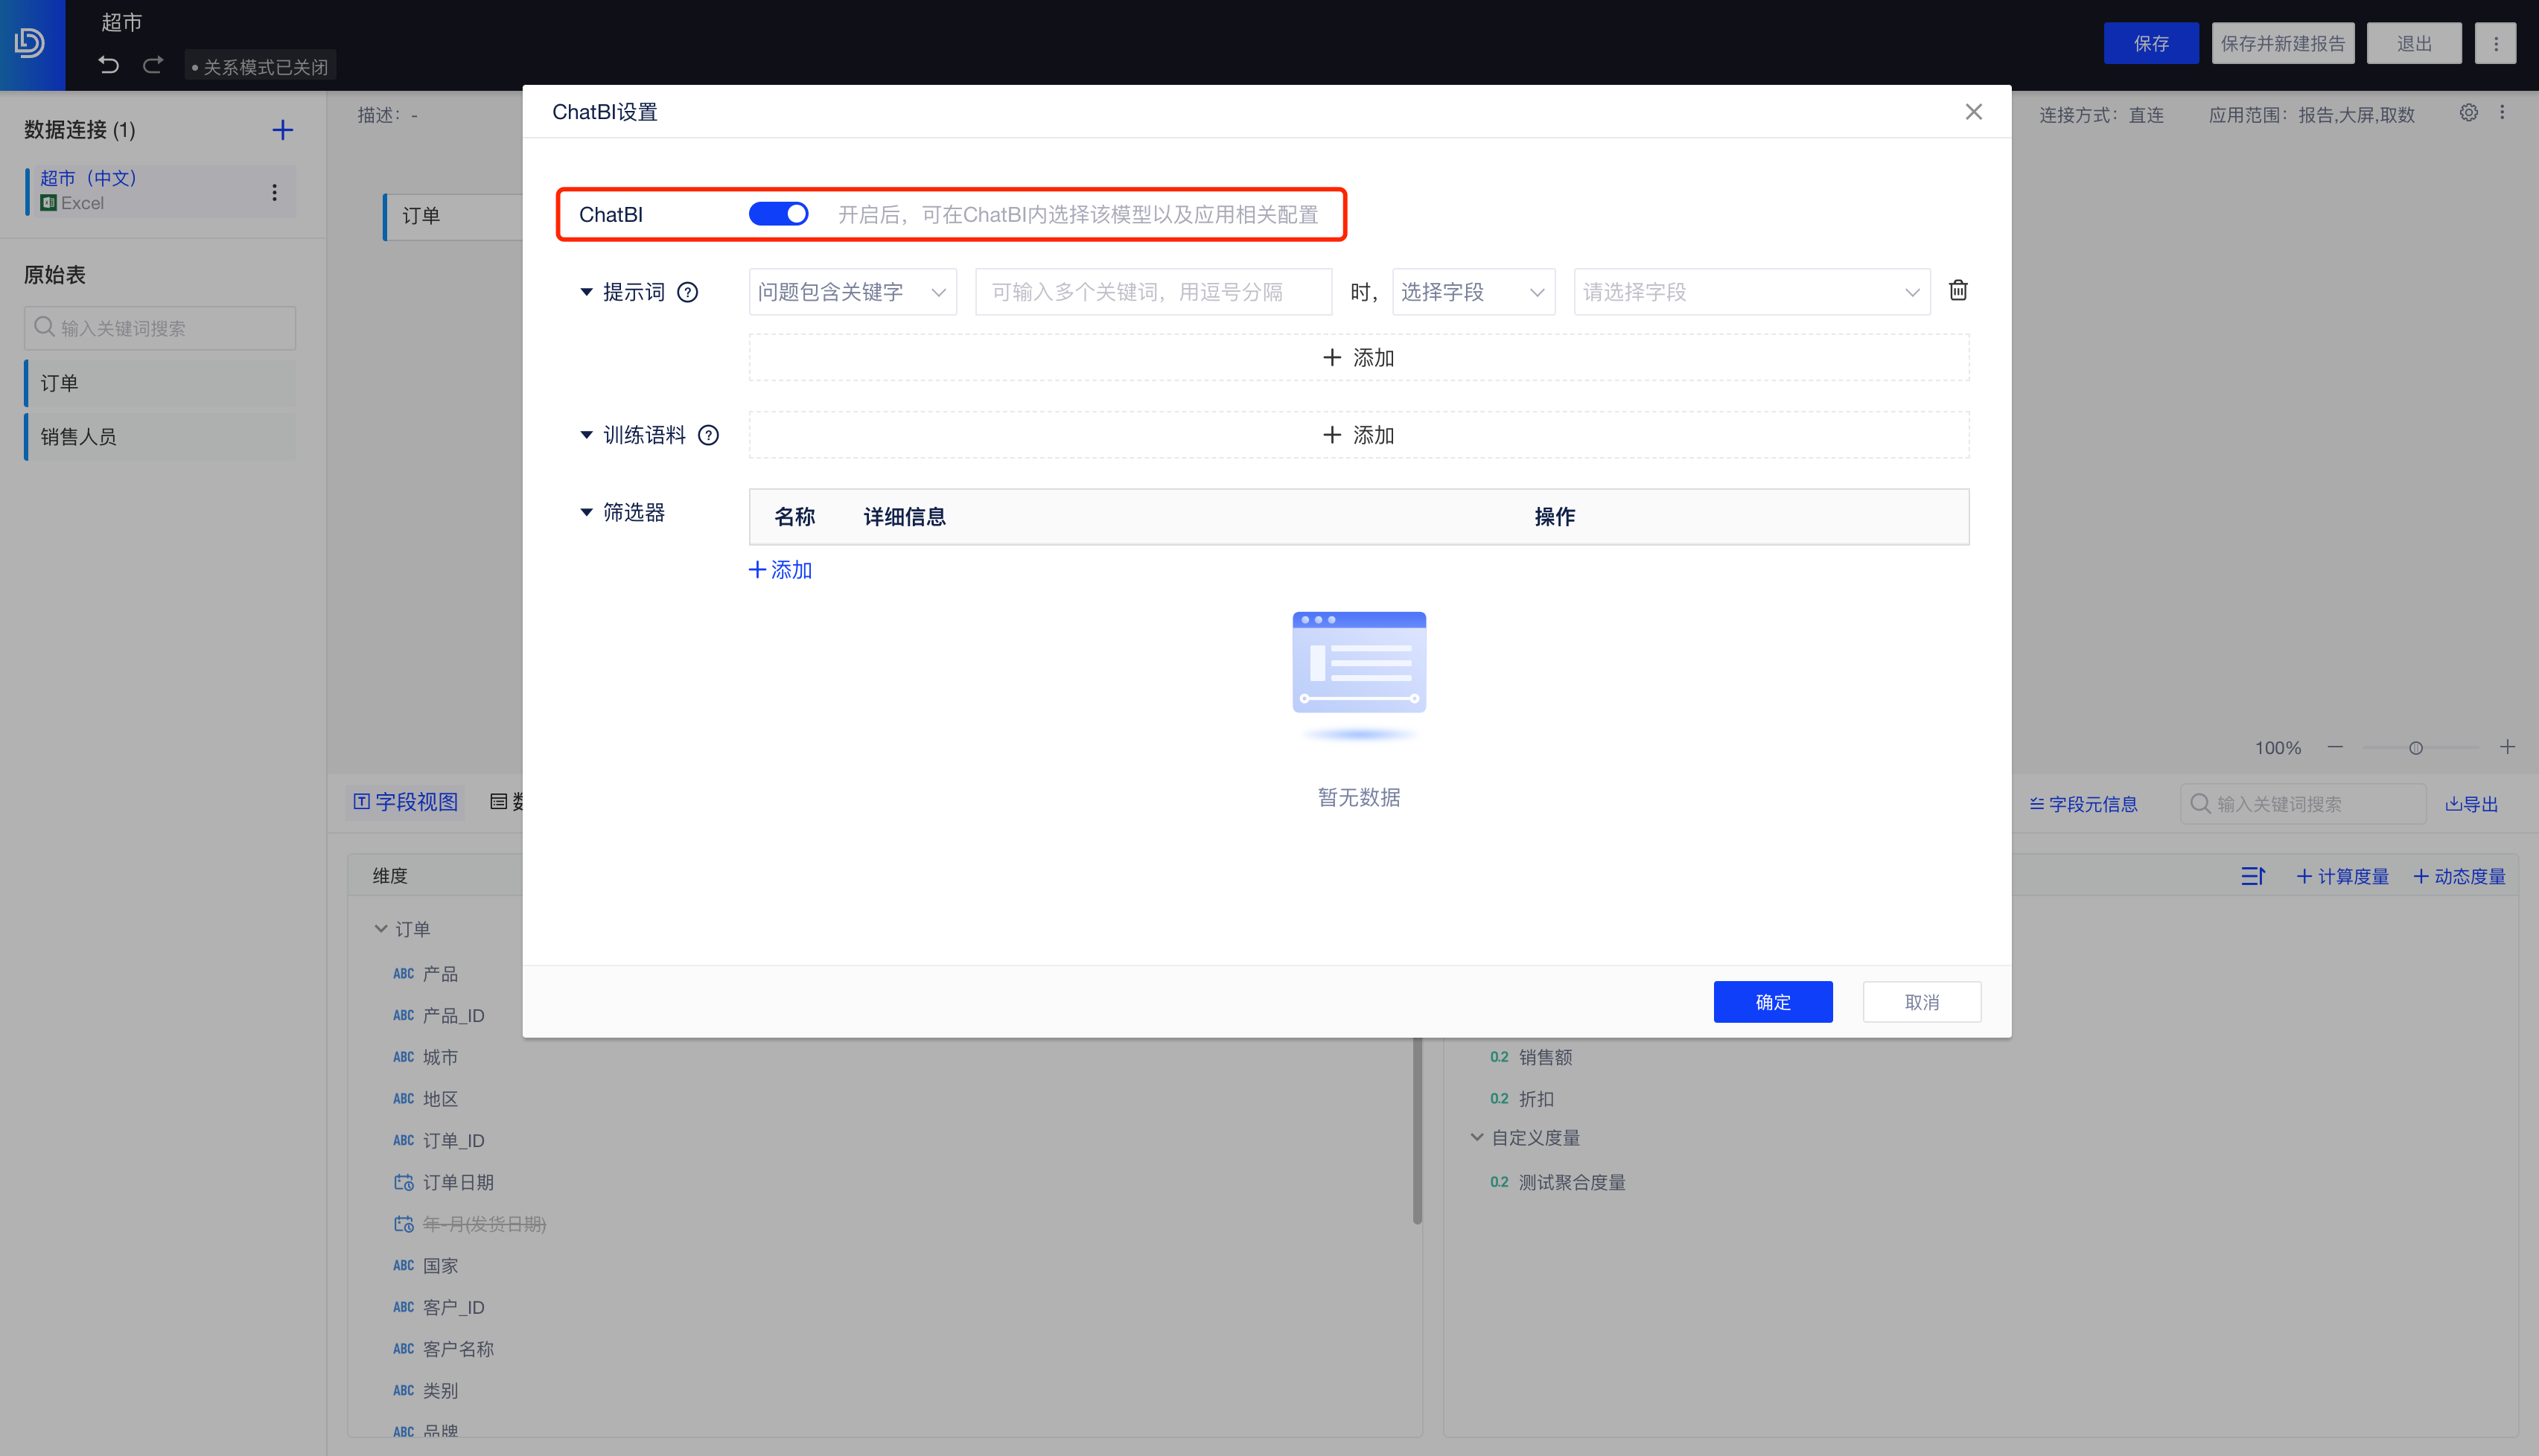
Task: Click help icon next to 训练语料
Action: [x=708, y=435]
